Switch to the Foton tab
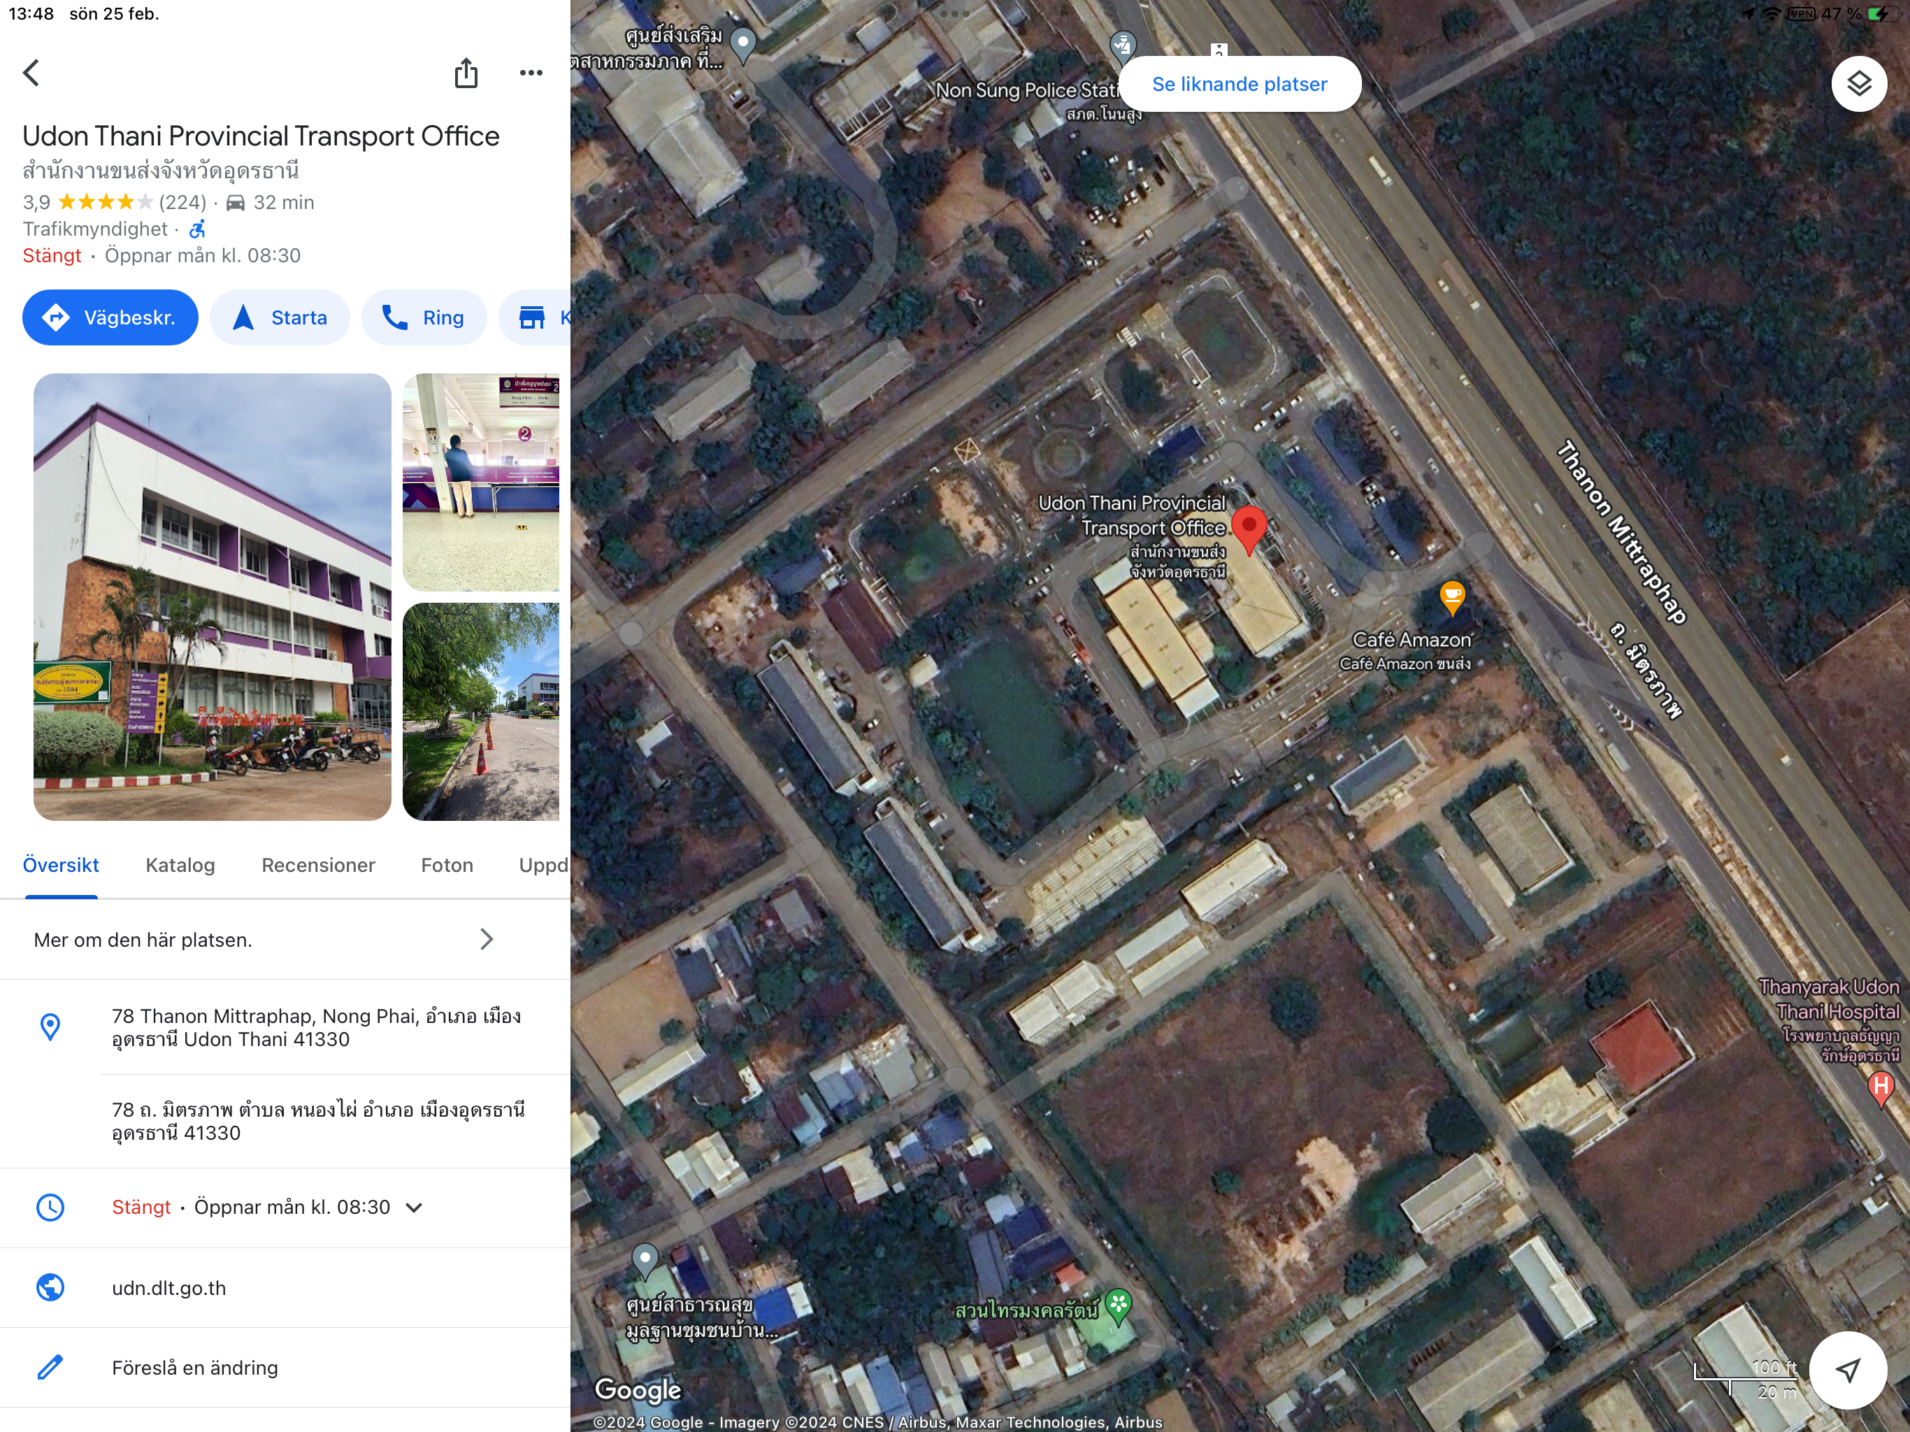 [447, 866]
